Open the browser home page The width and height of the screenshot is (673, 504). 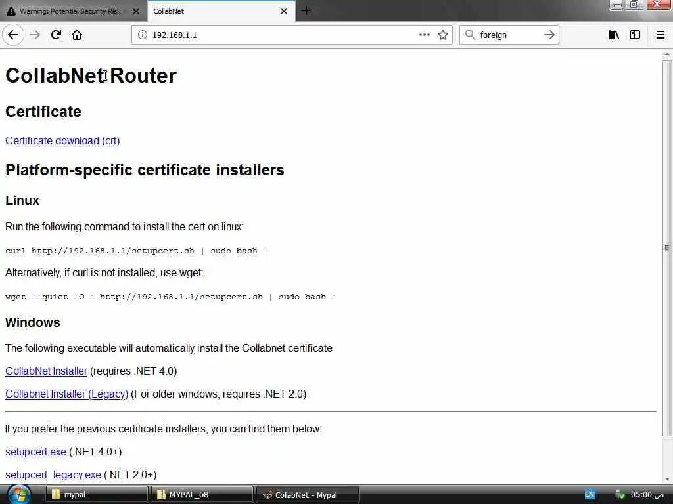click(x=77, y=35)
